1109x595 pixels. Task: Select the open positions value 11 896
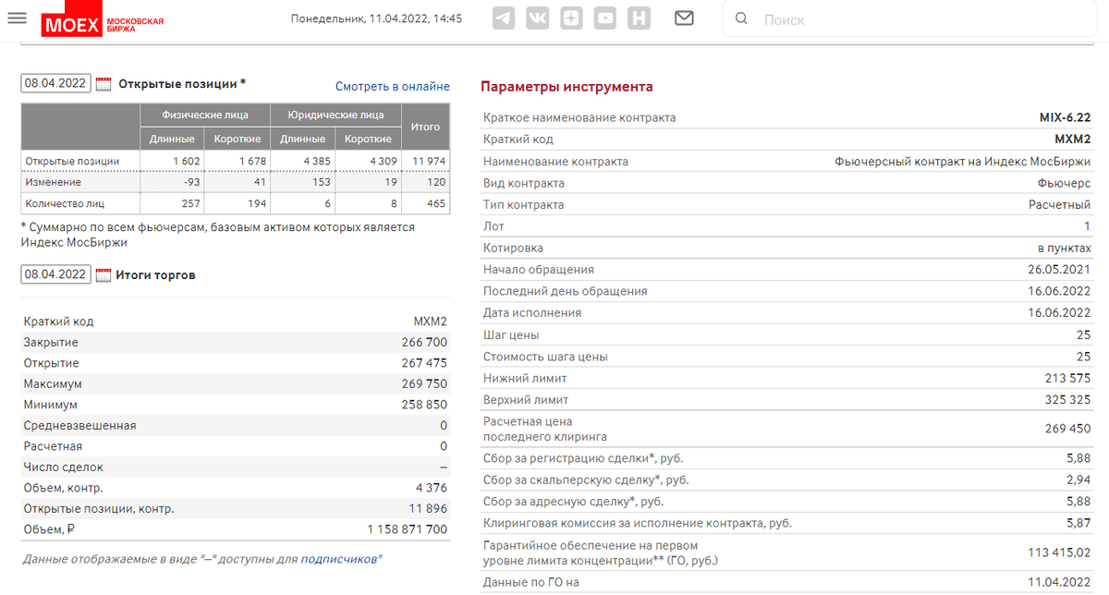428,509
